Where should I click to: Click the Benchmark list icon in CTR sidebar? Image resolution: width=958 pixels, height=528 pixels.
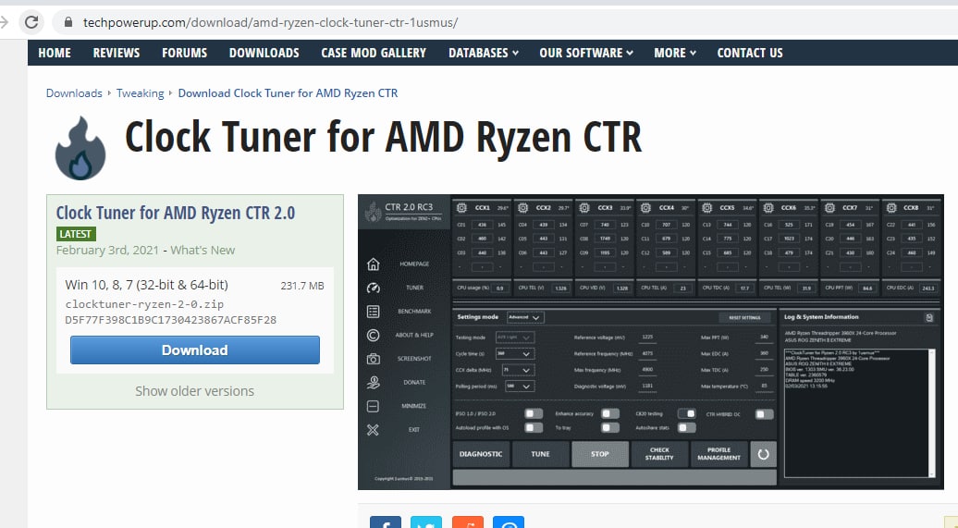pos(374,312)
